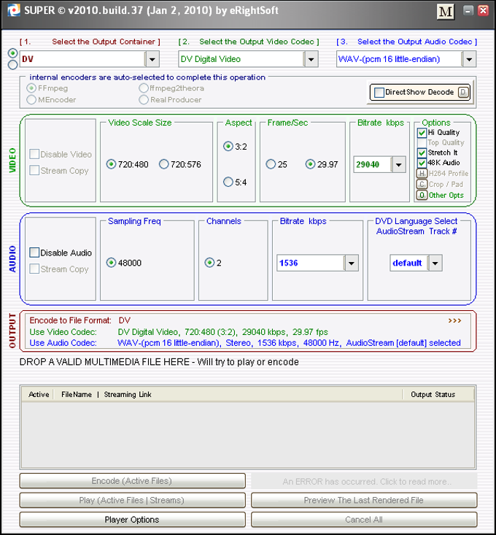Click Preview The Last Rendered File

point(364,501)
